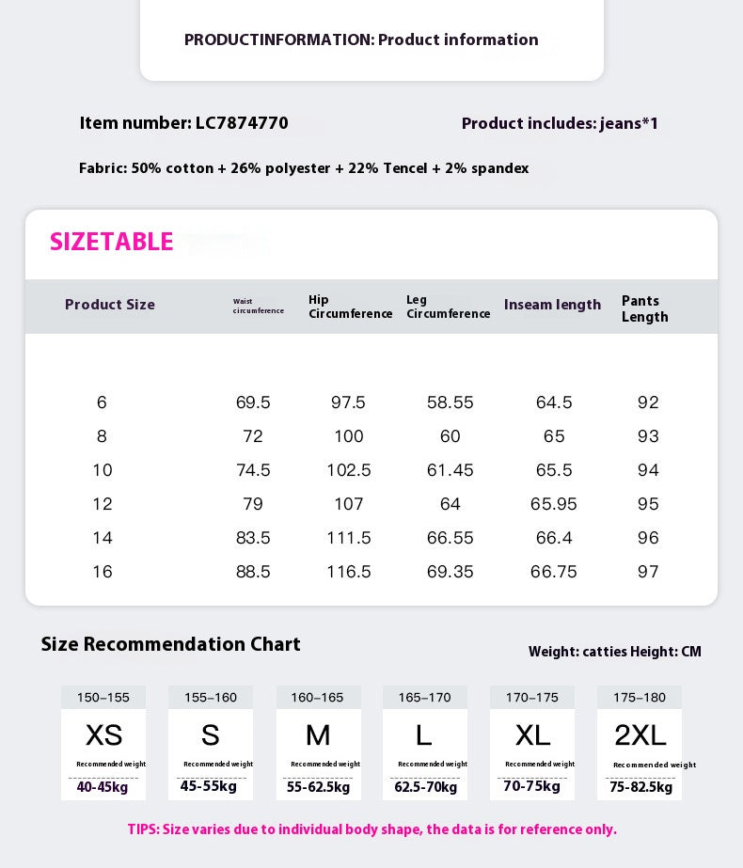Screen dimensions: 743x868
Task: Click size 16 row label in table
Action: [102, 572]
